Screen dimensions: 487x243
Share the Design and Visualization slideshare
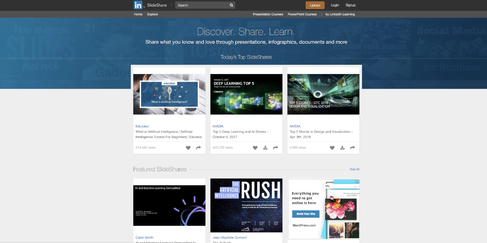pyautogui.click(x=352, y=148)
